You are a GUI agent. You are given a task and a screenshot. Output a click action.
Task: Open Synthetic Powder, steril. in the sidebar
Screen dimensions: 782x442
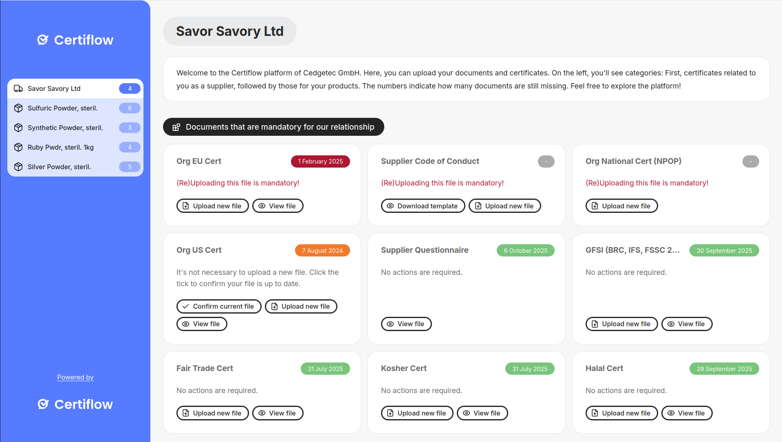[x=65, y=128]
